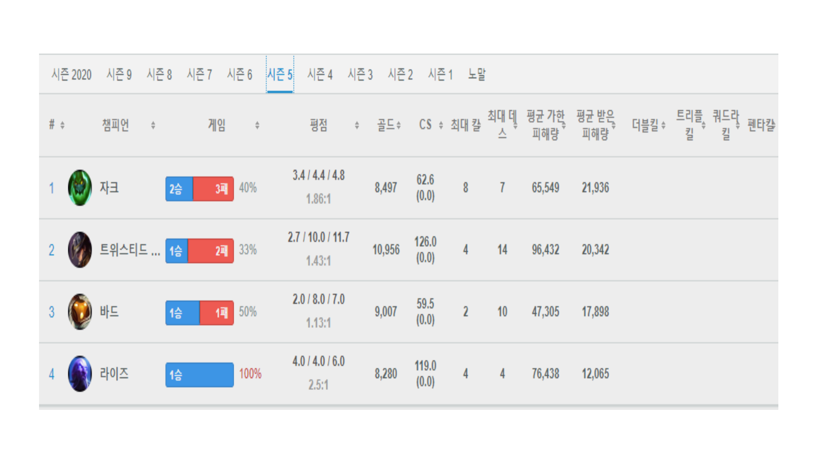Click the 트위스티드 ... champion name
This screenshot has width=840, height=475.
pos(130,249)
